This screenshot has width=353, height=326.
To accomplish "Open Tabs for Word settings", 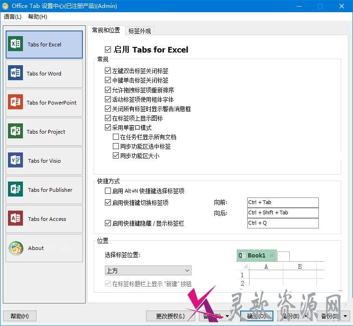I will (44, 74).
